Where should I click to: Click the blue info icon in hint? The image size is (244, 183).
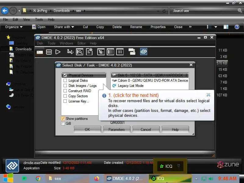click(x=104, y=95)
